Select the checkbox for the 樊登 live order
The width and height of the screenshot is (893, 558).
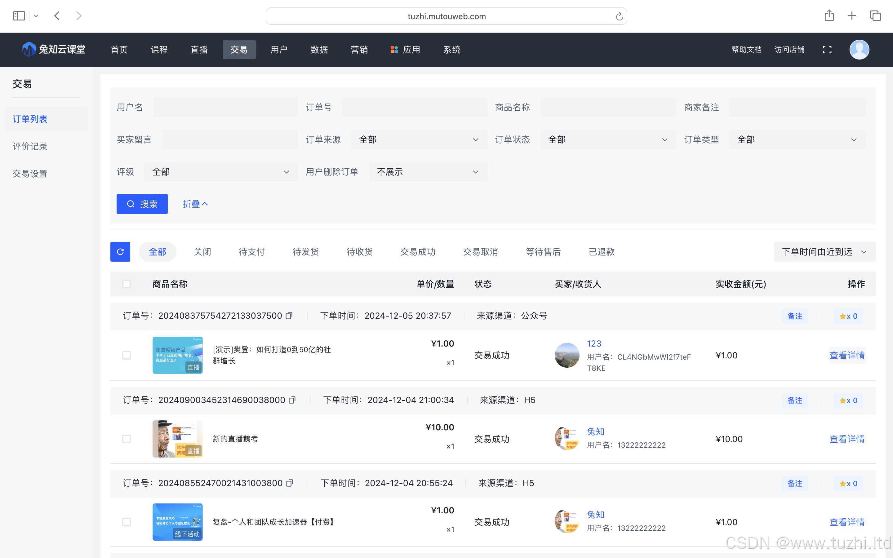[x=127, y=355]
